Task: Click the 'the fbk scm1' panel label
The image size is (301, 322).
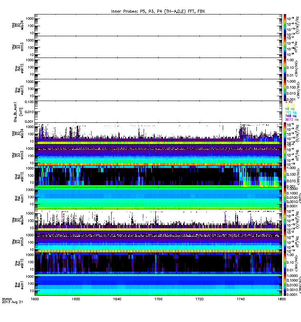Action: pos(19,285)
